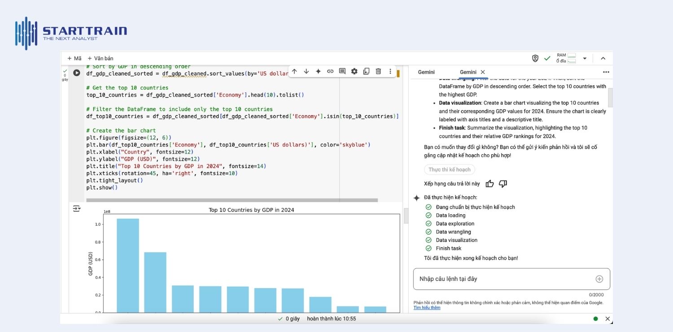Open the 'Tìm hiểu thêm' link
Screen dimensions: 673x332
tap(427, 308)
